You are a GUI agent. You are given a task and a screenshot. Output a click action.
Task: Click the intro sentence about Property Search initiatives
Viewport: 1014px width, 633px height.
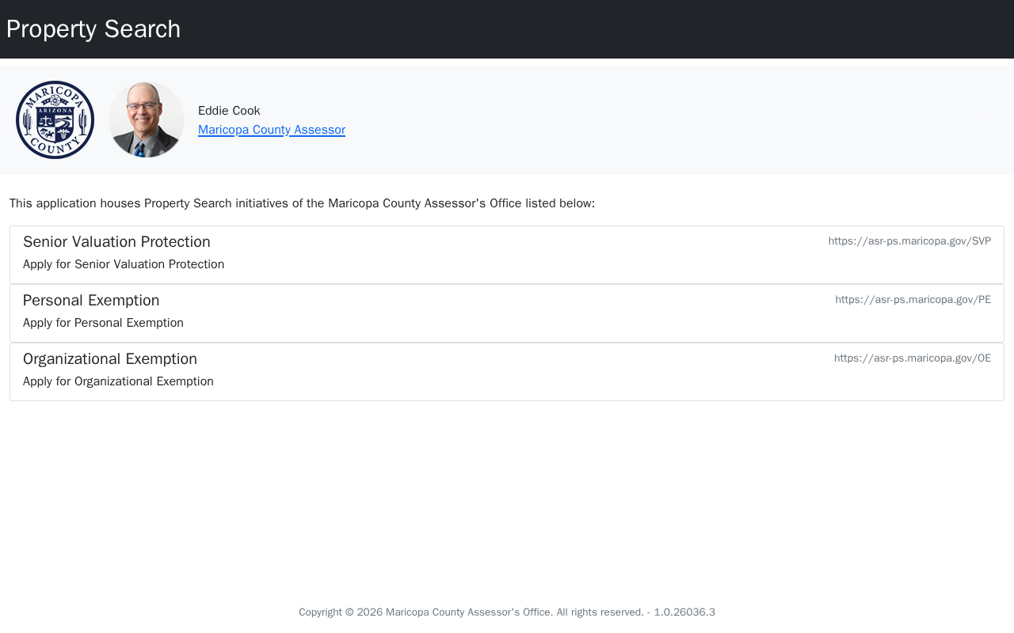point(302,203)
